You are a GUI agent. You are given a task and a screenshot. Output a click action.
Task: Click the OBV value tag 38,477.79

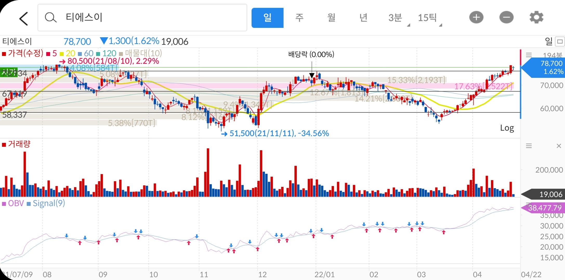[x=543, y=208]
